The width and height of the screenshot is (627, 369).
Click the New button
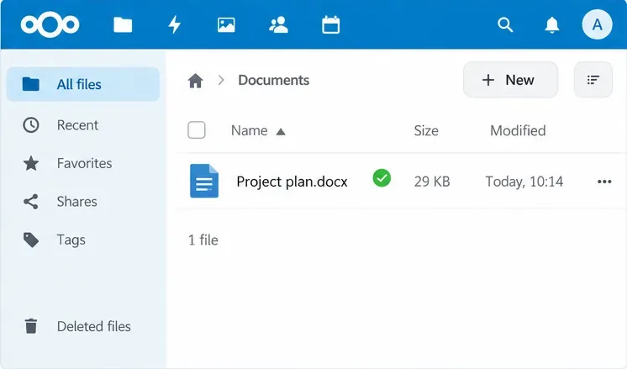click(x=510, y=80)
